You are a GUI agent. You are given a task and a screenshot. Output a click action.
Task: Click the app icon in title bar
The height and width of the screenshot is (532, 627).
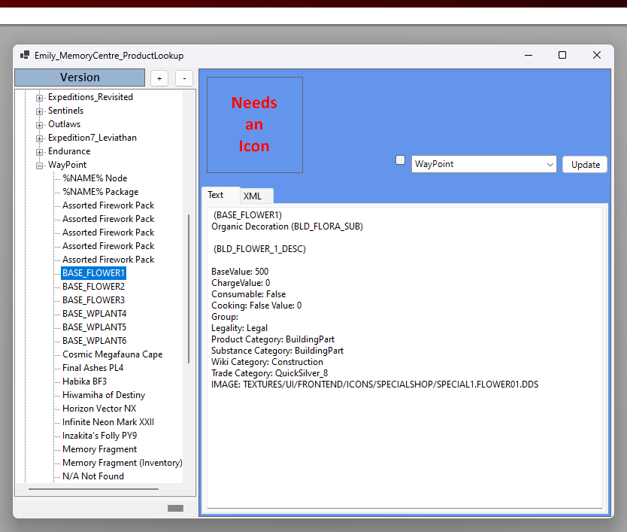25,55
